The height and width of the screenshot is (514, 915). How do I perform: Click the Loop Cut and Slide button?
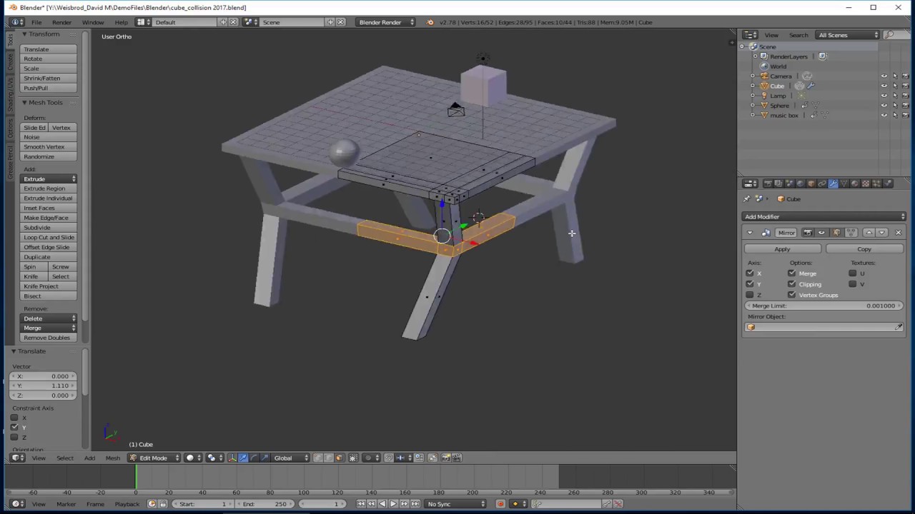coord(49,237)
